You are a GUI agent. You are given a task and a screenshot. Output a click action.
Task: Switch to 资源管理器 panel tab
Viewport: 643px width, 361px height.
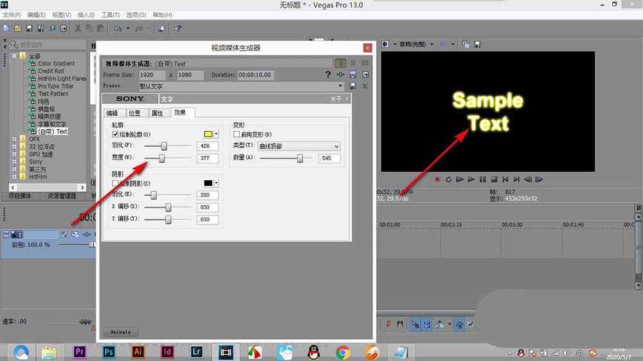point(62,196)
